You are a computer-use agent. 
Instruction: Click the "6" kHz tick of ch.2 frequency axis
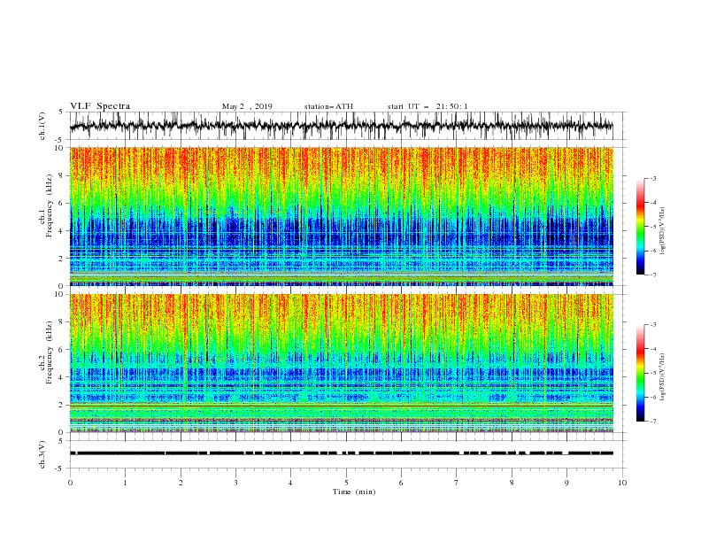point(62,350)
